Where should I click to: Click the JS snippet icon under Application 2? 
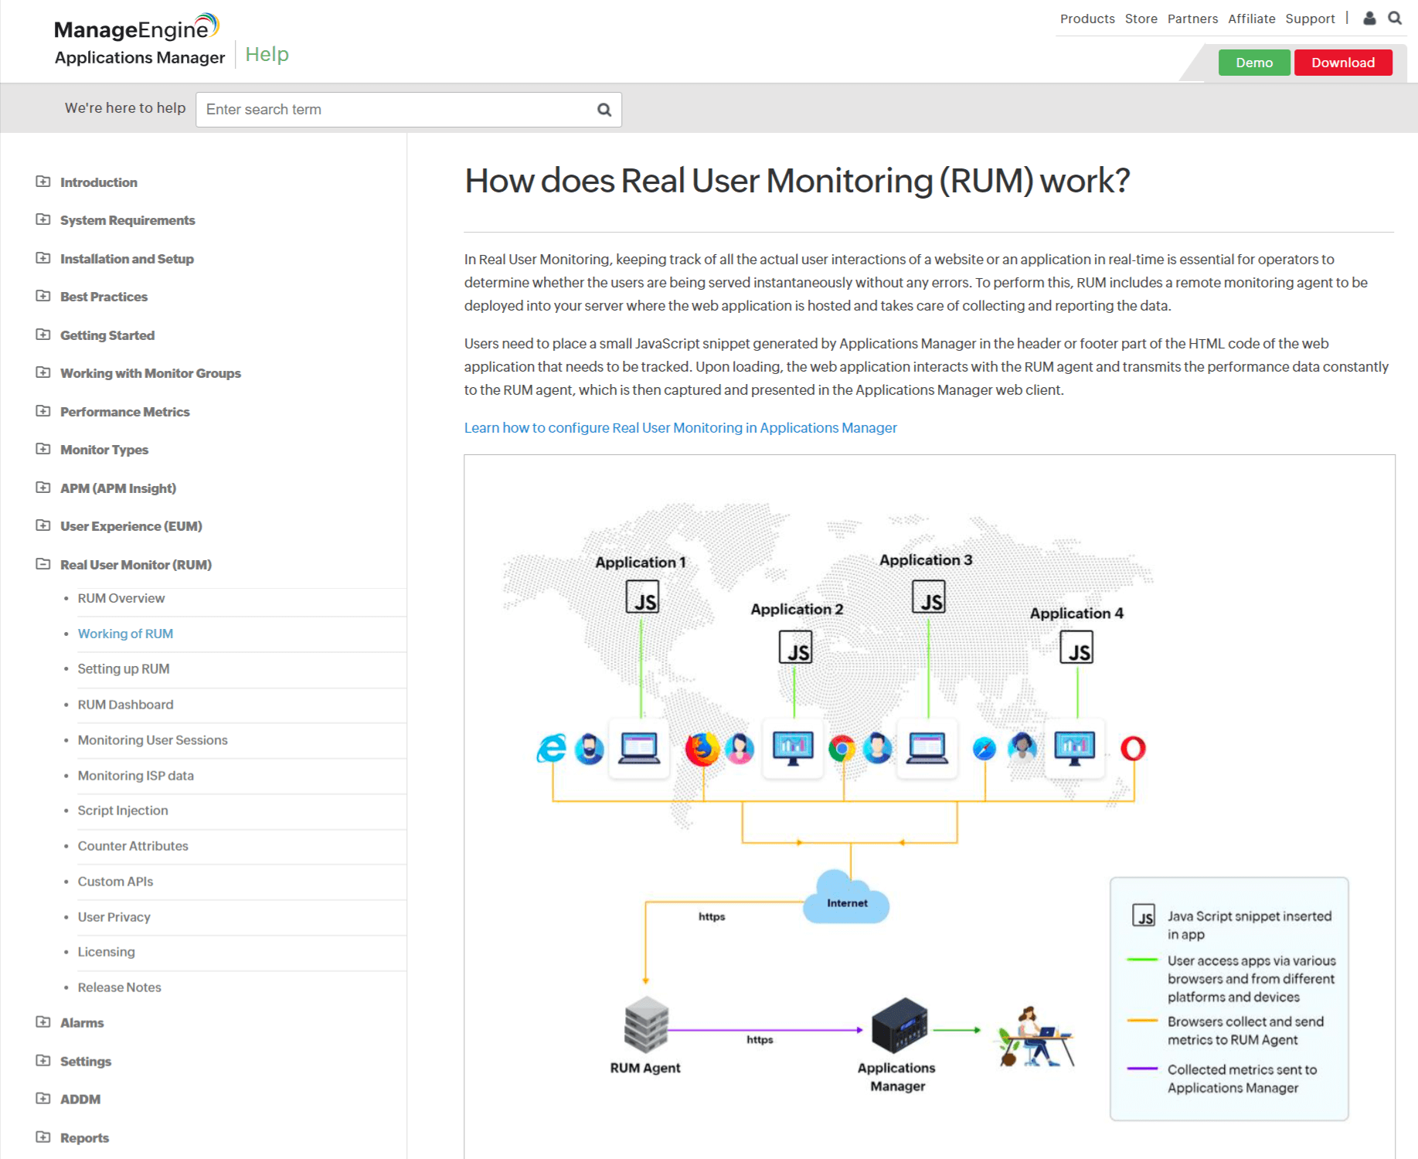click(795, 647)
